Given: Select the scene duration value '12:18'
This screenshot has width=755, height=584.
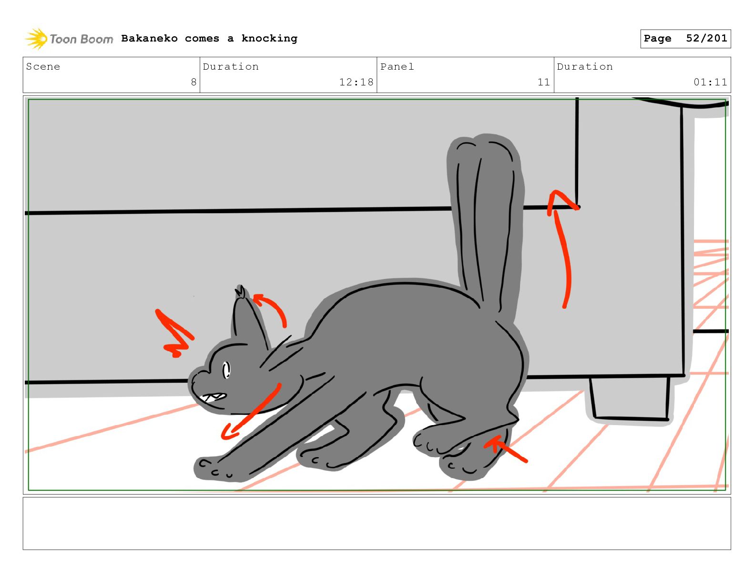Looking at the screenshot, I should click(356, 82).
